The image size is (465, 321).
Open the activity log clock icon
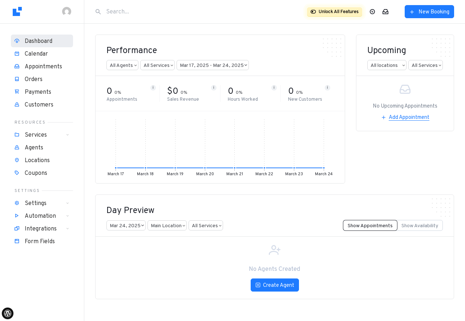pos(372,12)
